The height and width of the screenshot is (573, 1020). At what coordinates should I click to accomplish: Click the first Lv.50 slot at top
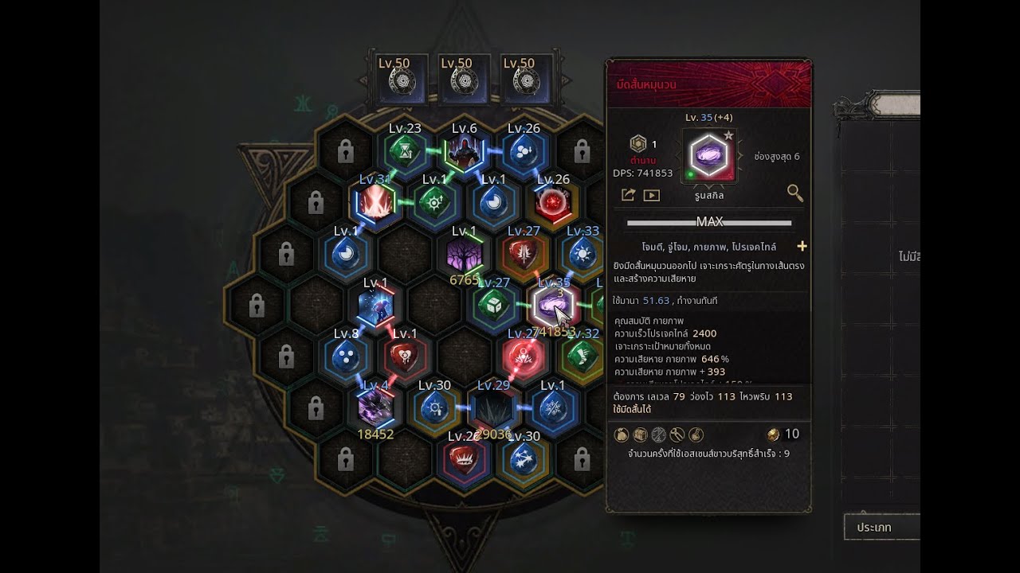[403, 79]
